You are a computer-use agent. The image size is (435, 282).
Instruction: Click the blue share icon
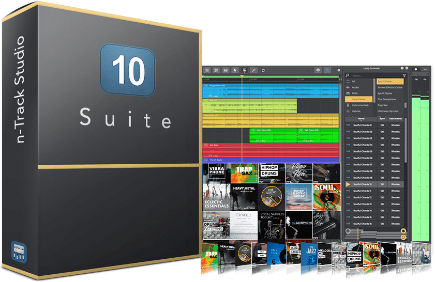327,70
